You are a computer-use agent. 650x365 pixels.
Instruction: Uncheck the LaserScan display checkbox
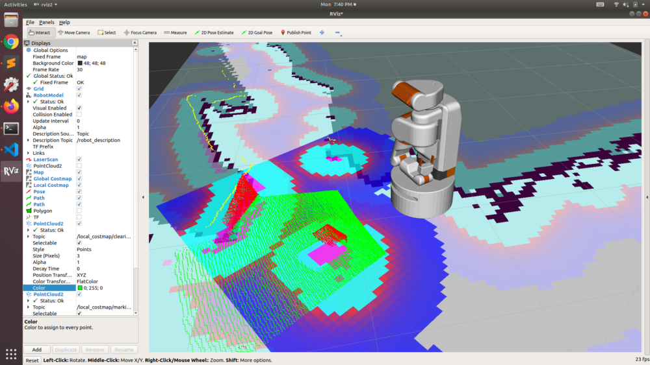tap(79, 159)
